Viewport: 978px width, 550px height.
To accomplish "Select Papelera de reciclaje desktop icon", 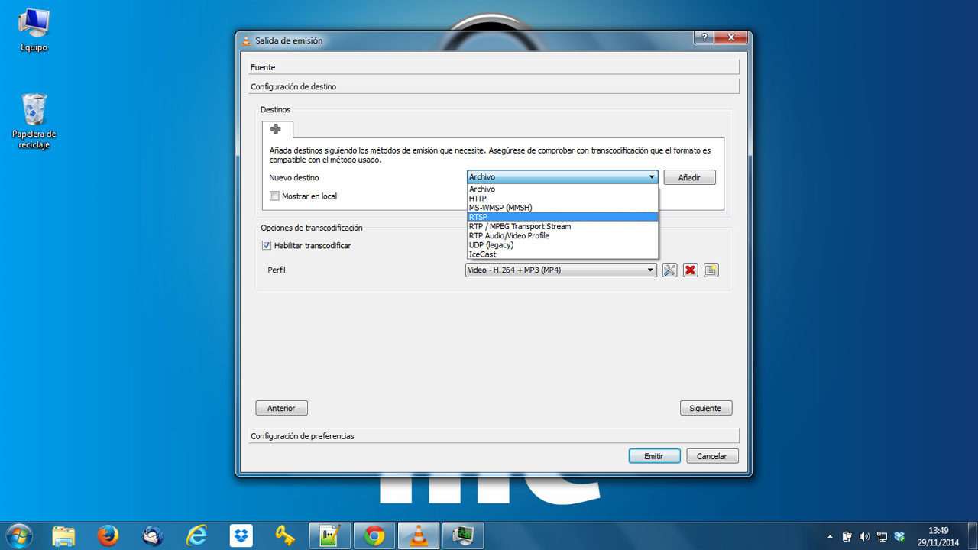I will [x=34, y=121].
